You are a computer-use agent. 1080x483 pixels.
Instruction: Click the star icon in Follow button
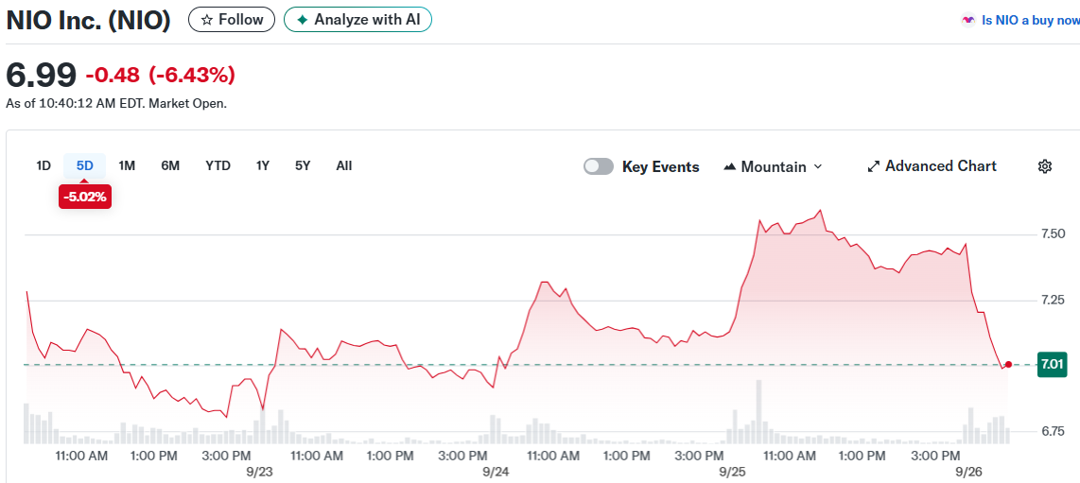coord(206,20)
